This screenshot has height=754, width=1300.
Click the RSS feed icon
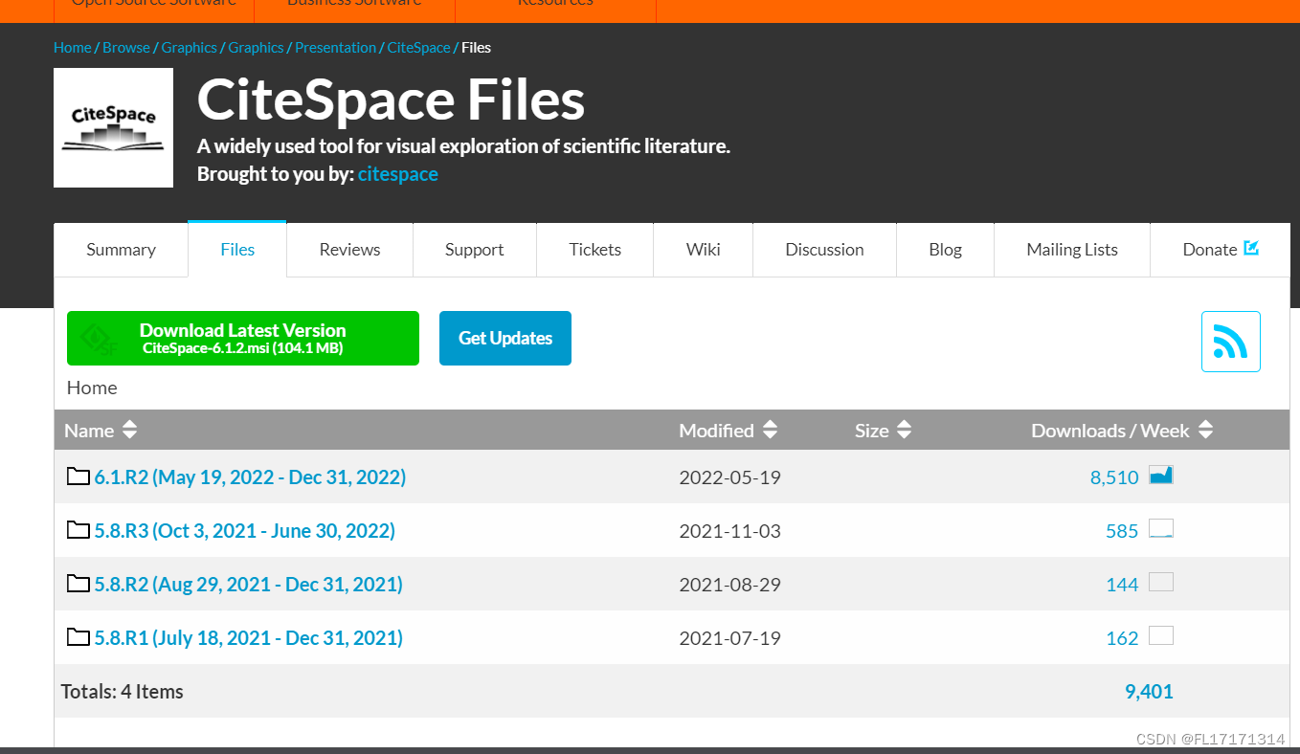tap(1230, 342)
